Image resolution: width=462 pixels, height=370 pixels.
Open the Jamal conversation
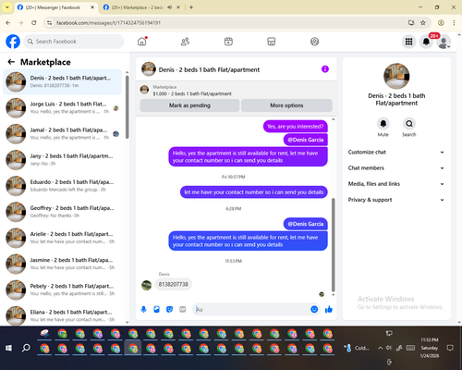click(62, 134)
